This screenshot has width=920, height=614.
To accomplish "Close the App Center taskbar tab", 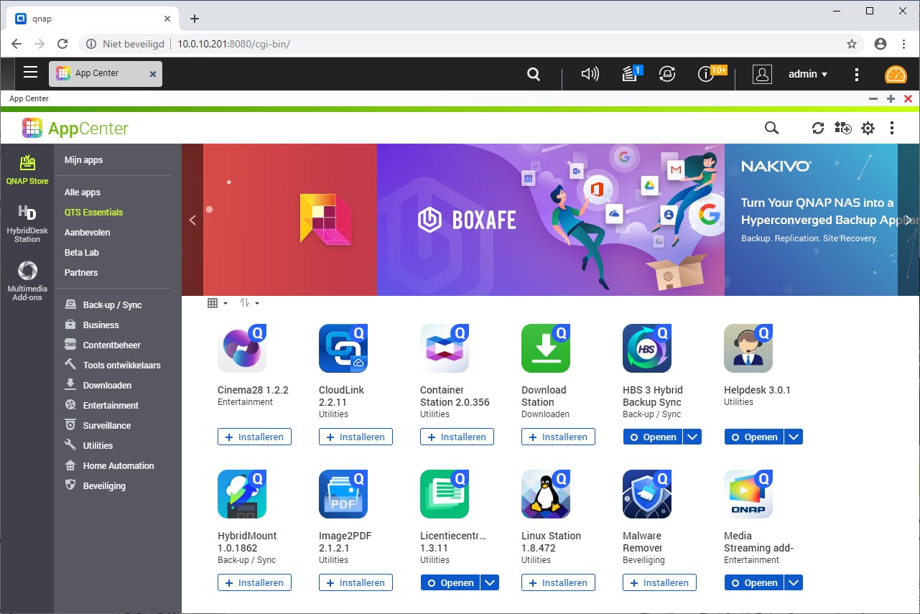I will click(152, 74).
